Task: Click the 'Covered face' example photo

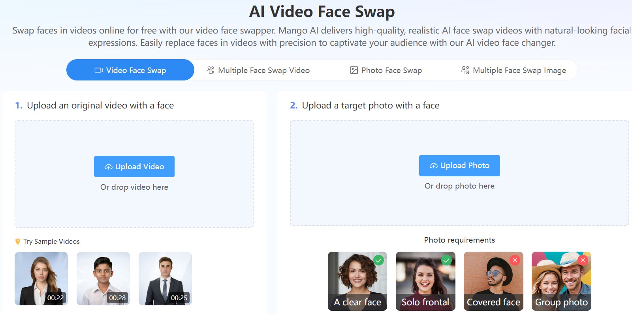Action: pos(493,281)
